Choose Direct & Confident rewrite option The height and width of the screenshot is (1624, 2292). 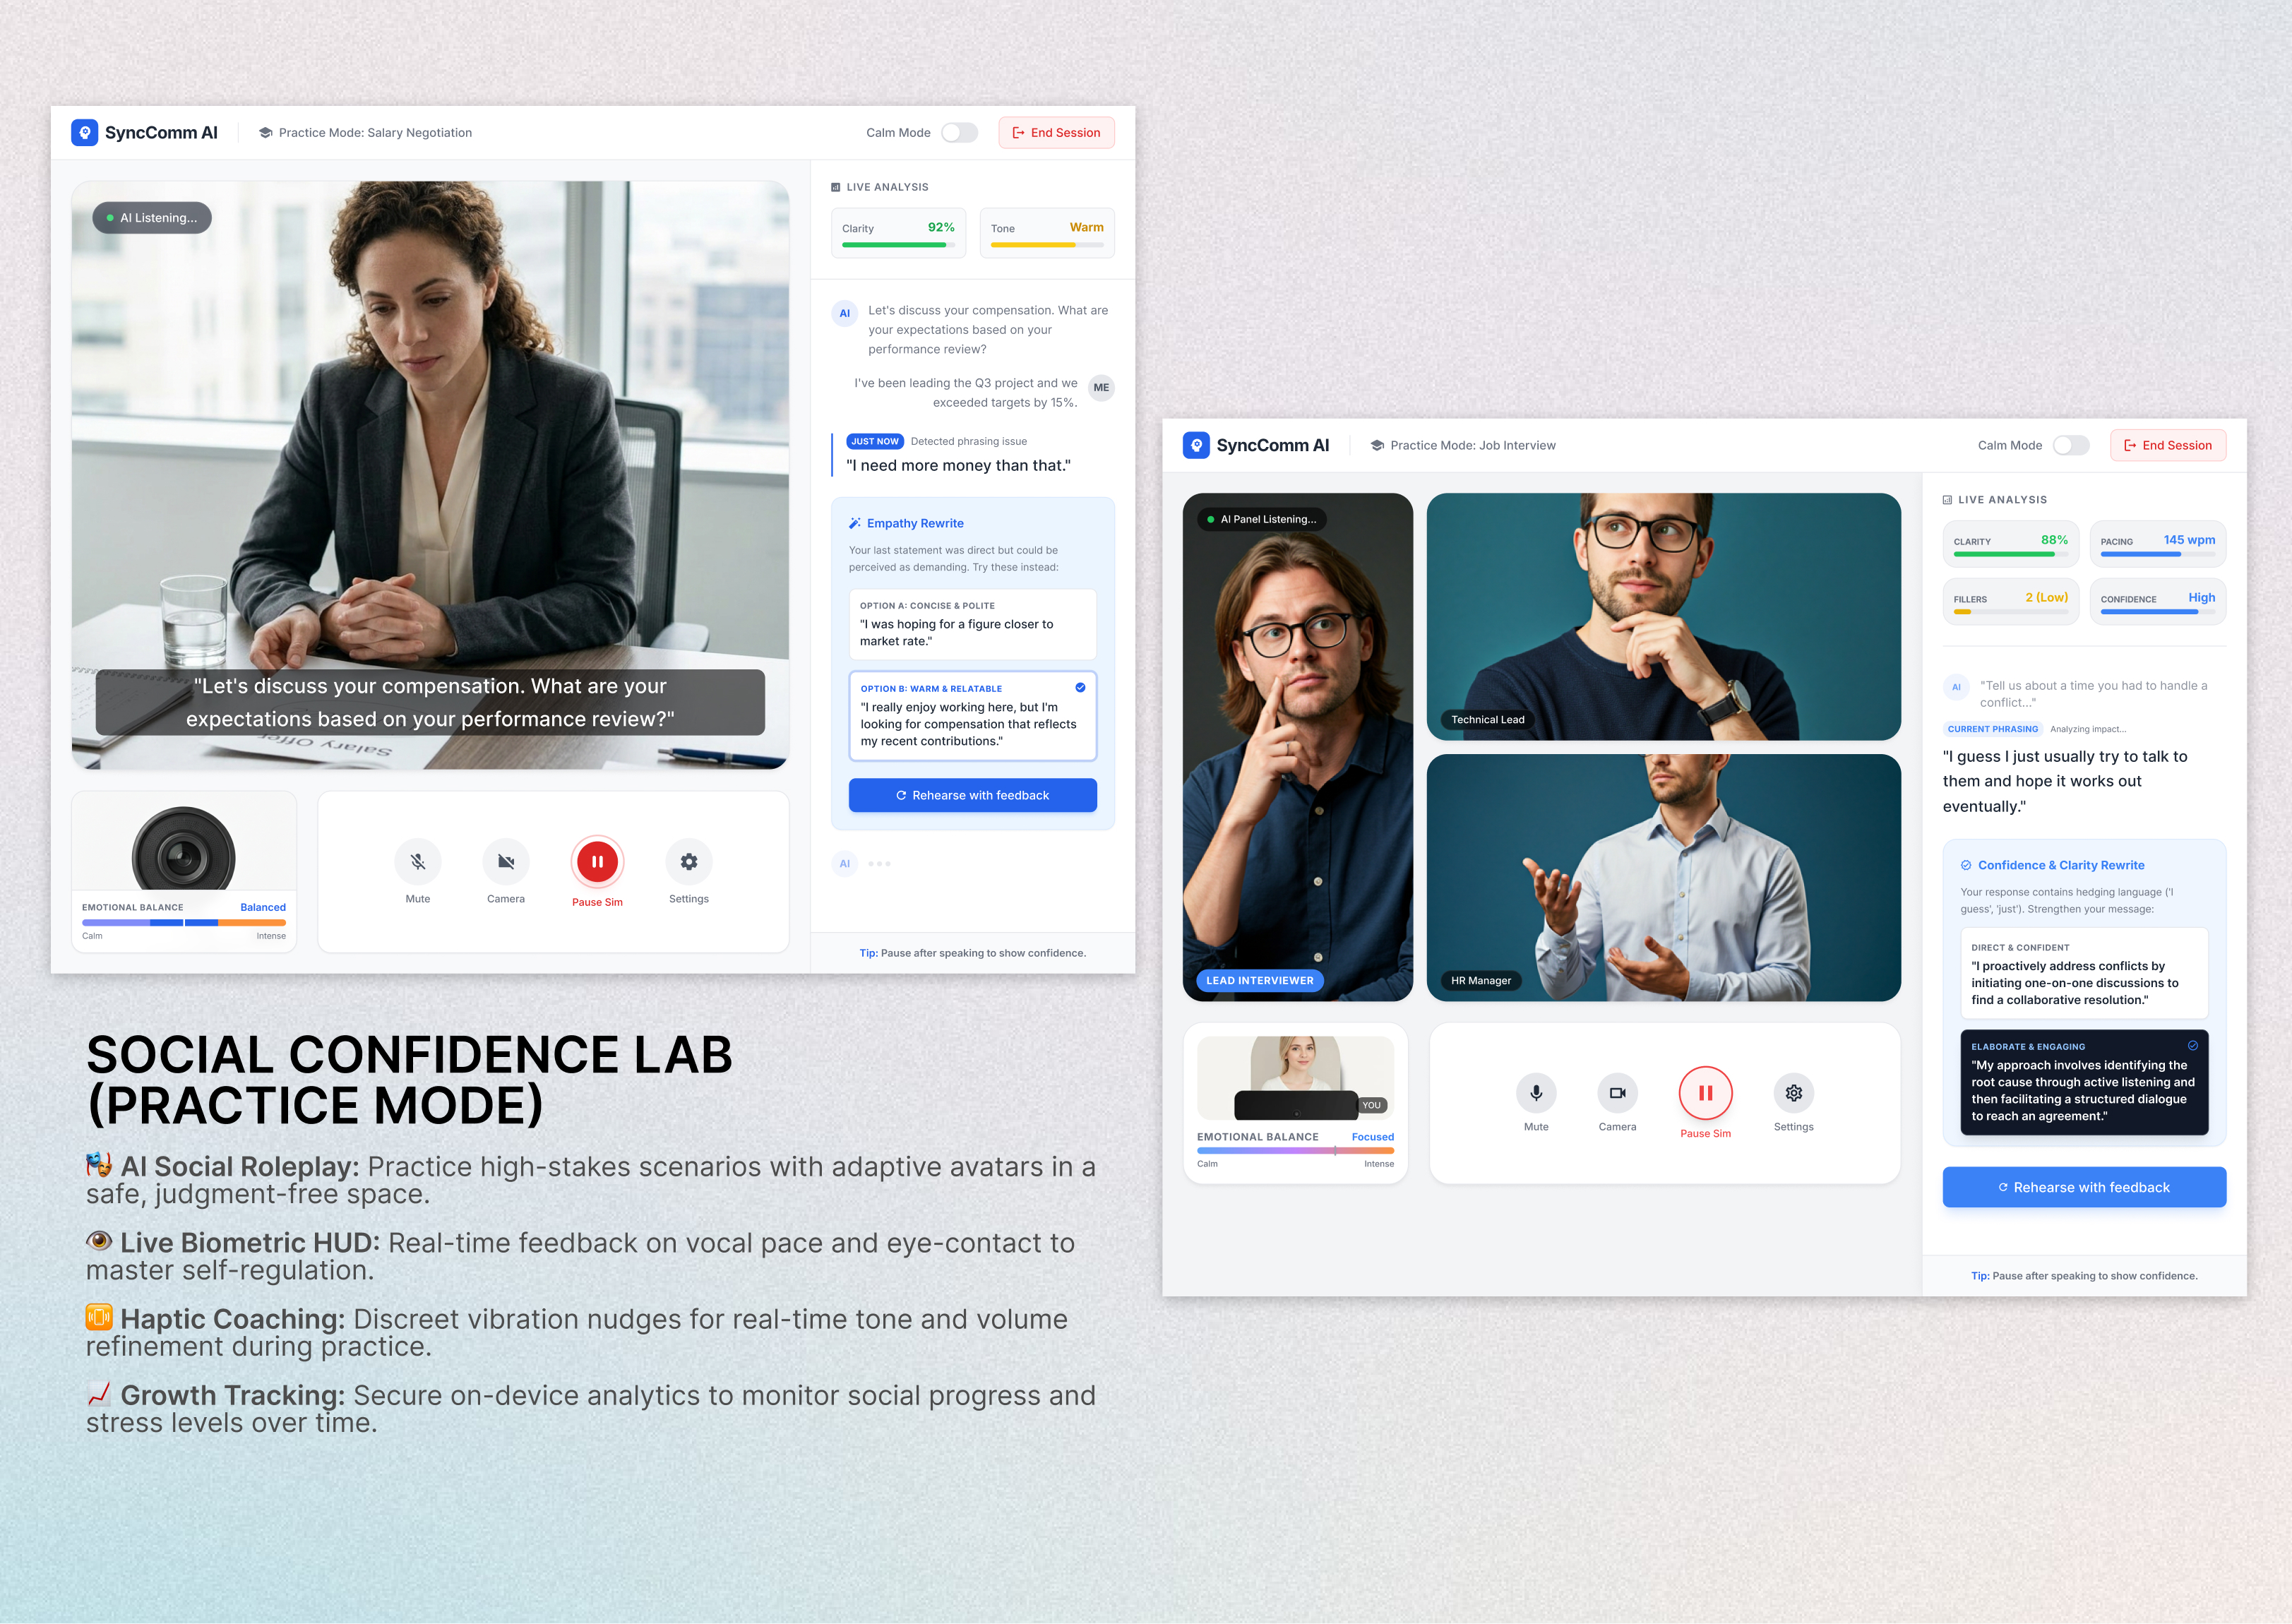(2084, 973)
